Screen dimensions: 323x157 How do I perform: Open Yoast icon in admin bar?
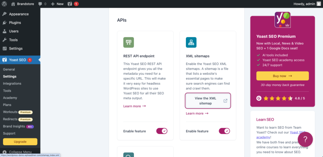[70, 4]
